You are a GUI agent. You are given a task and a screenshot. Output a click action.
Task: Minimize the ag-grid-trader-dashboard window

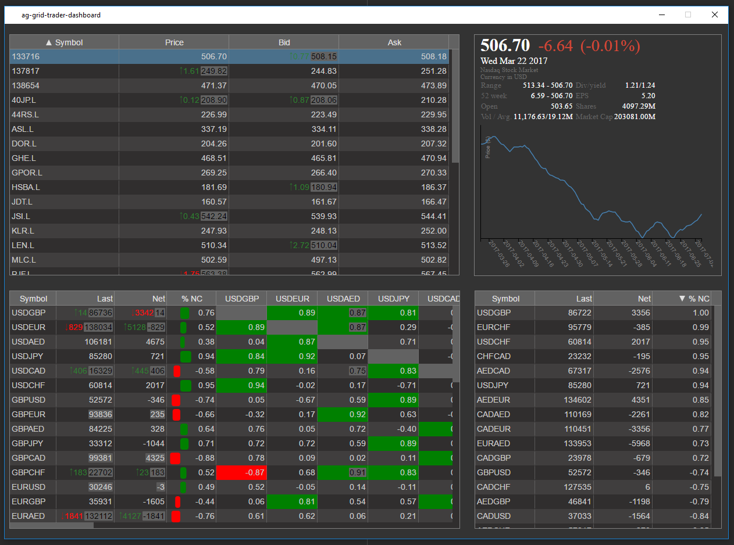661,15
